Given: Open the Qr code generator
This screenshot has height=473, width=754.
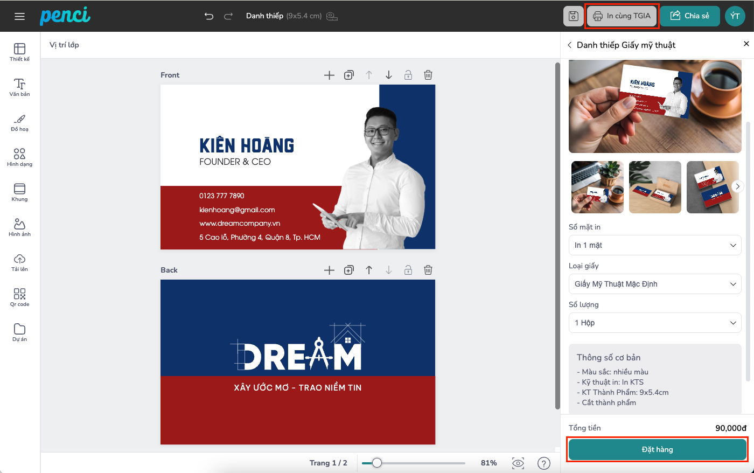Looking at the screenshot, I should [19, 297].
